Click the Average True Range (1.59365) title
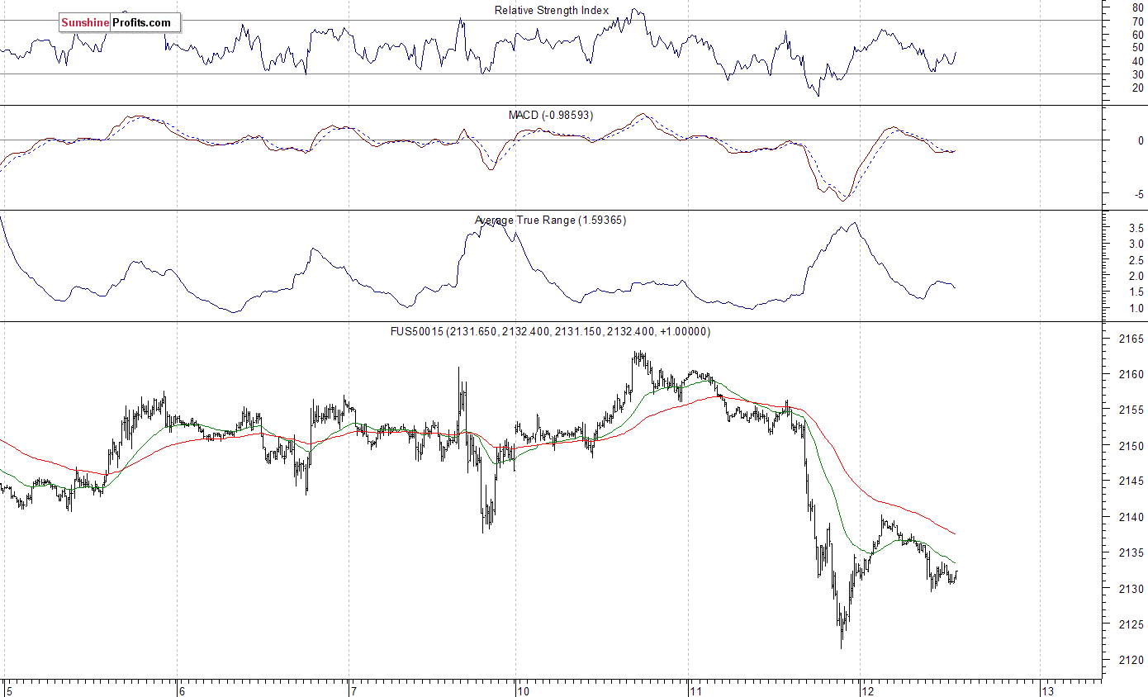The height and width of the screenshot is (697, 1148). 550,220
